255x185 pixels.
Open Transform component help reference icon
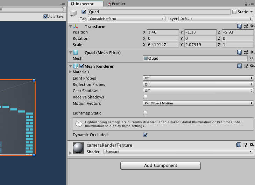click(239, 26)
